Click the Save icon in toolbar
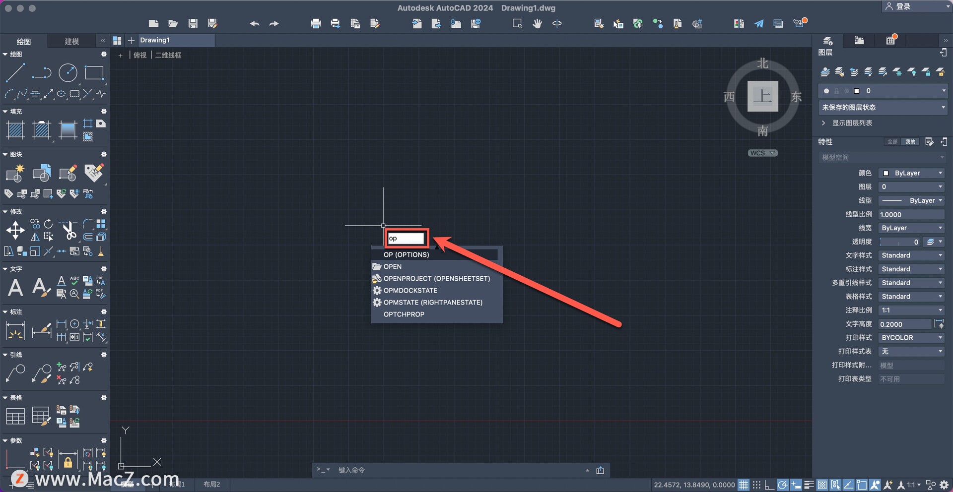Viewport: 953px width, 492px height. coord(193,23)
